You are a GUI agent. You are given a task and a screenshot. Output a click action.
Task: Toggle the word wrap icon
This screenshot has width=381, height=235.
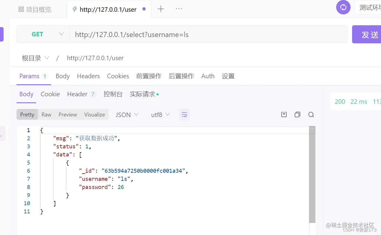point(184,115)
